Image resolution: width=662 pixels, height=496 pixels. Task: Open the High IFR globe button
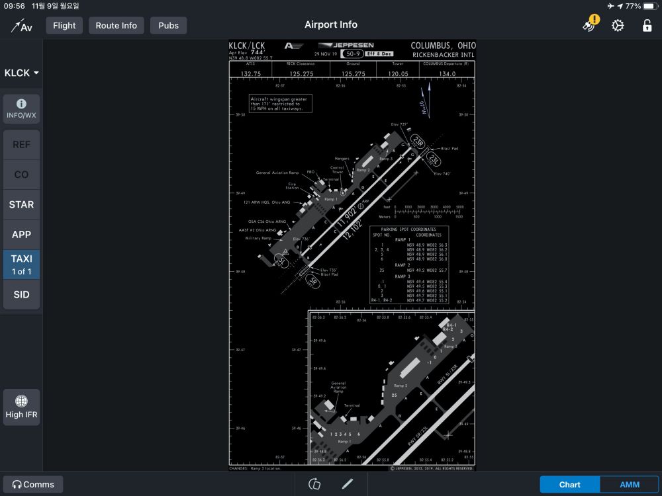tap(21, 407)
